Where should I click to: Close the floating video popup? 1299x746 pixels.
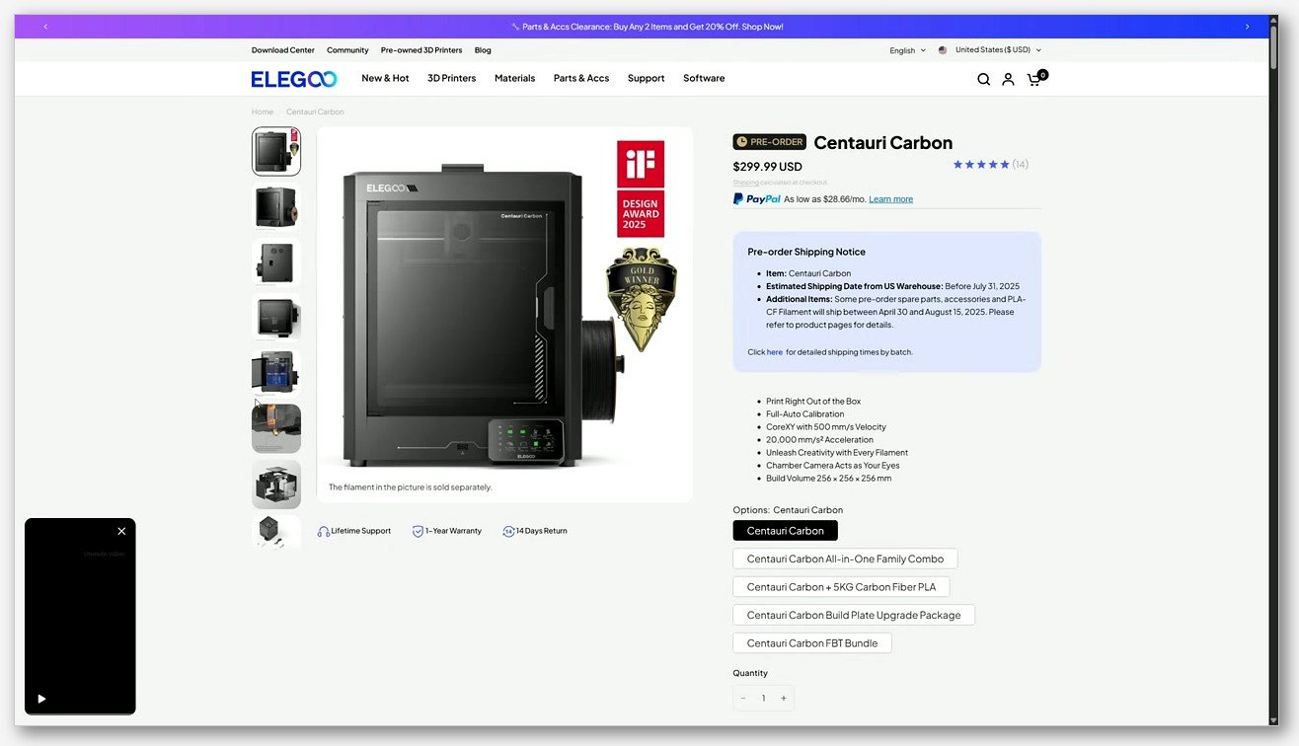pyautogui.click(x=121, y=531)
